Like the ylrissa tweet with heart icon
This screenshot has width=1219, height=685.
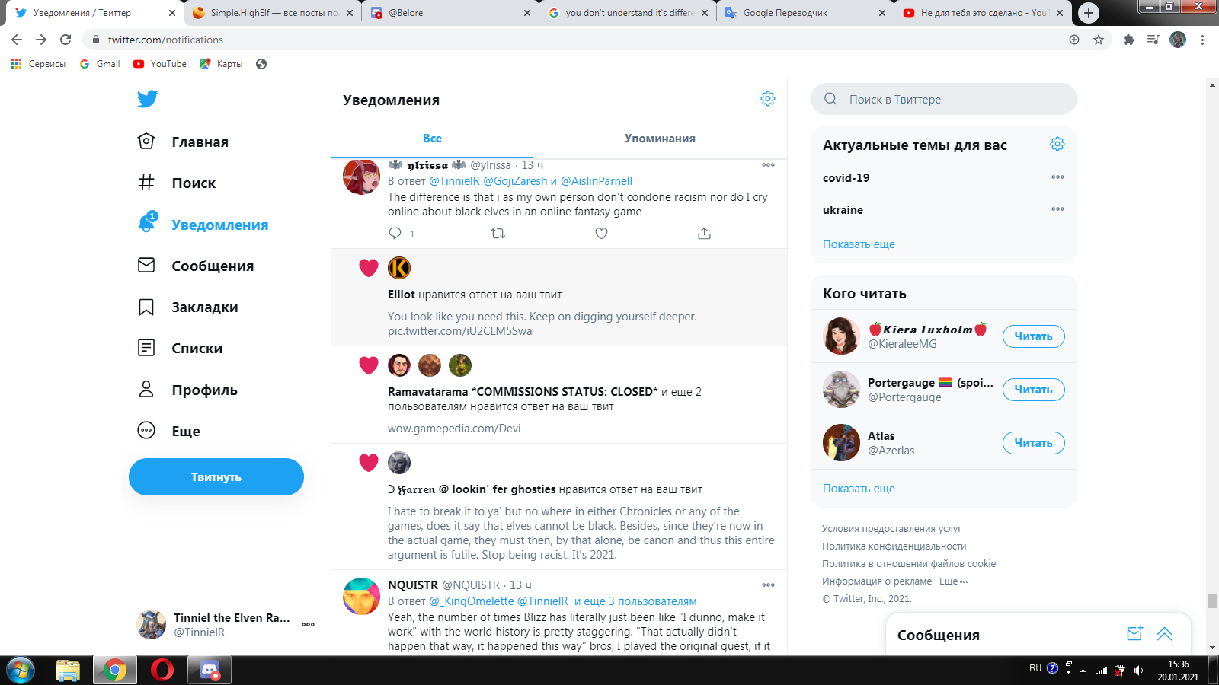(x=601, y=234)
